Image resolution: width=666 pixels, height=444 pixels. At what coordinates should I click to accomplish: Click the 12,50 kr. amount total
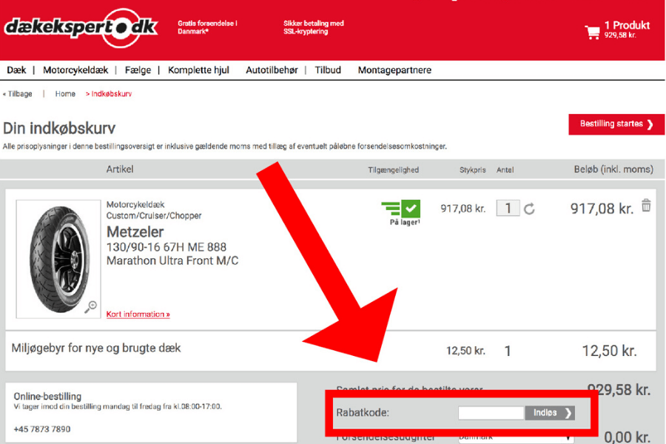pos(610,351)
